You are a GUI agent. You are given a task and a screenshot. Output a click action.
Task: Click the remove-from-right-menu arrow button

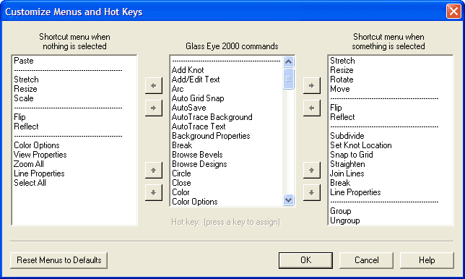point(312,108)
